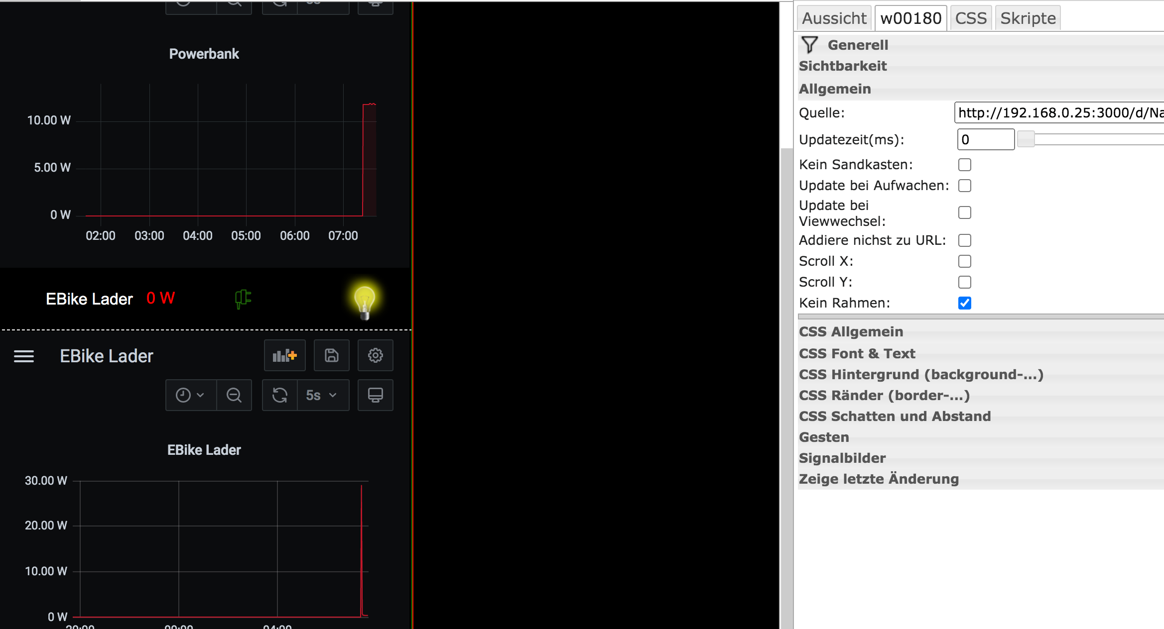Viewport: 1164px width, 629px height.
Task: Expand the CSS Font & Text section
Action: (857, 353)
